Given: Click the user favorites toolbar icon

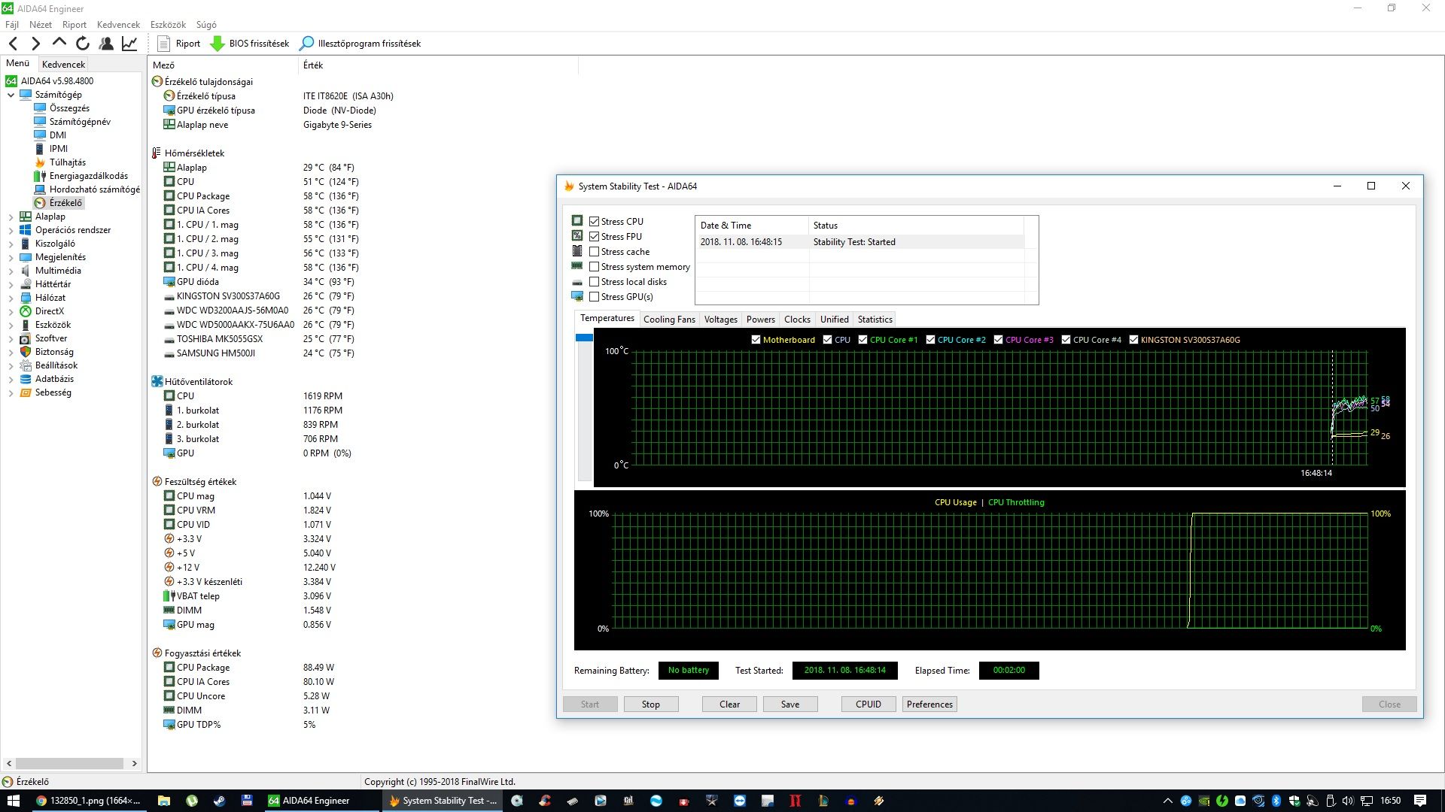Looking at the screenshot, I should click(106, 44).
